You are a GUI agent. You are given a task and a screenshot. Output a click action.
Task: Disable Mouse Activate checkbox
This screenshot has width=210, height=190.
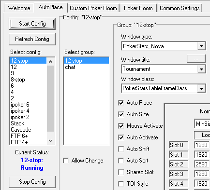(121, 126)
